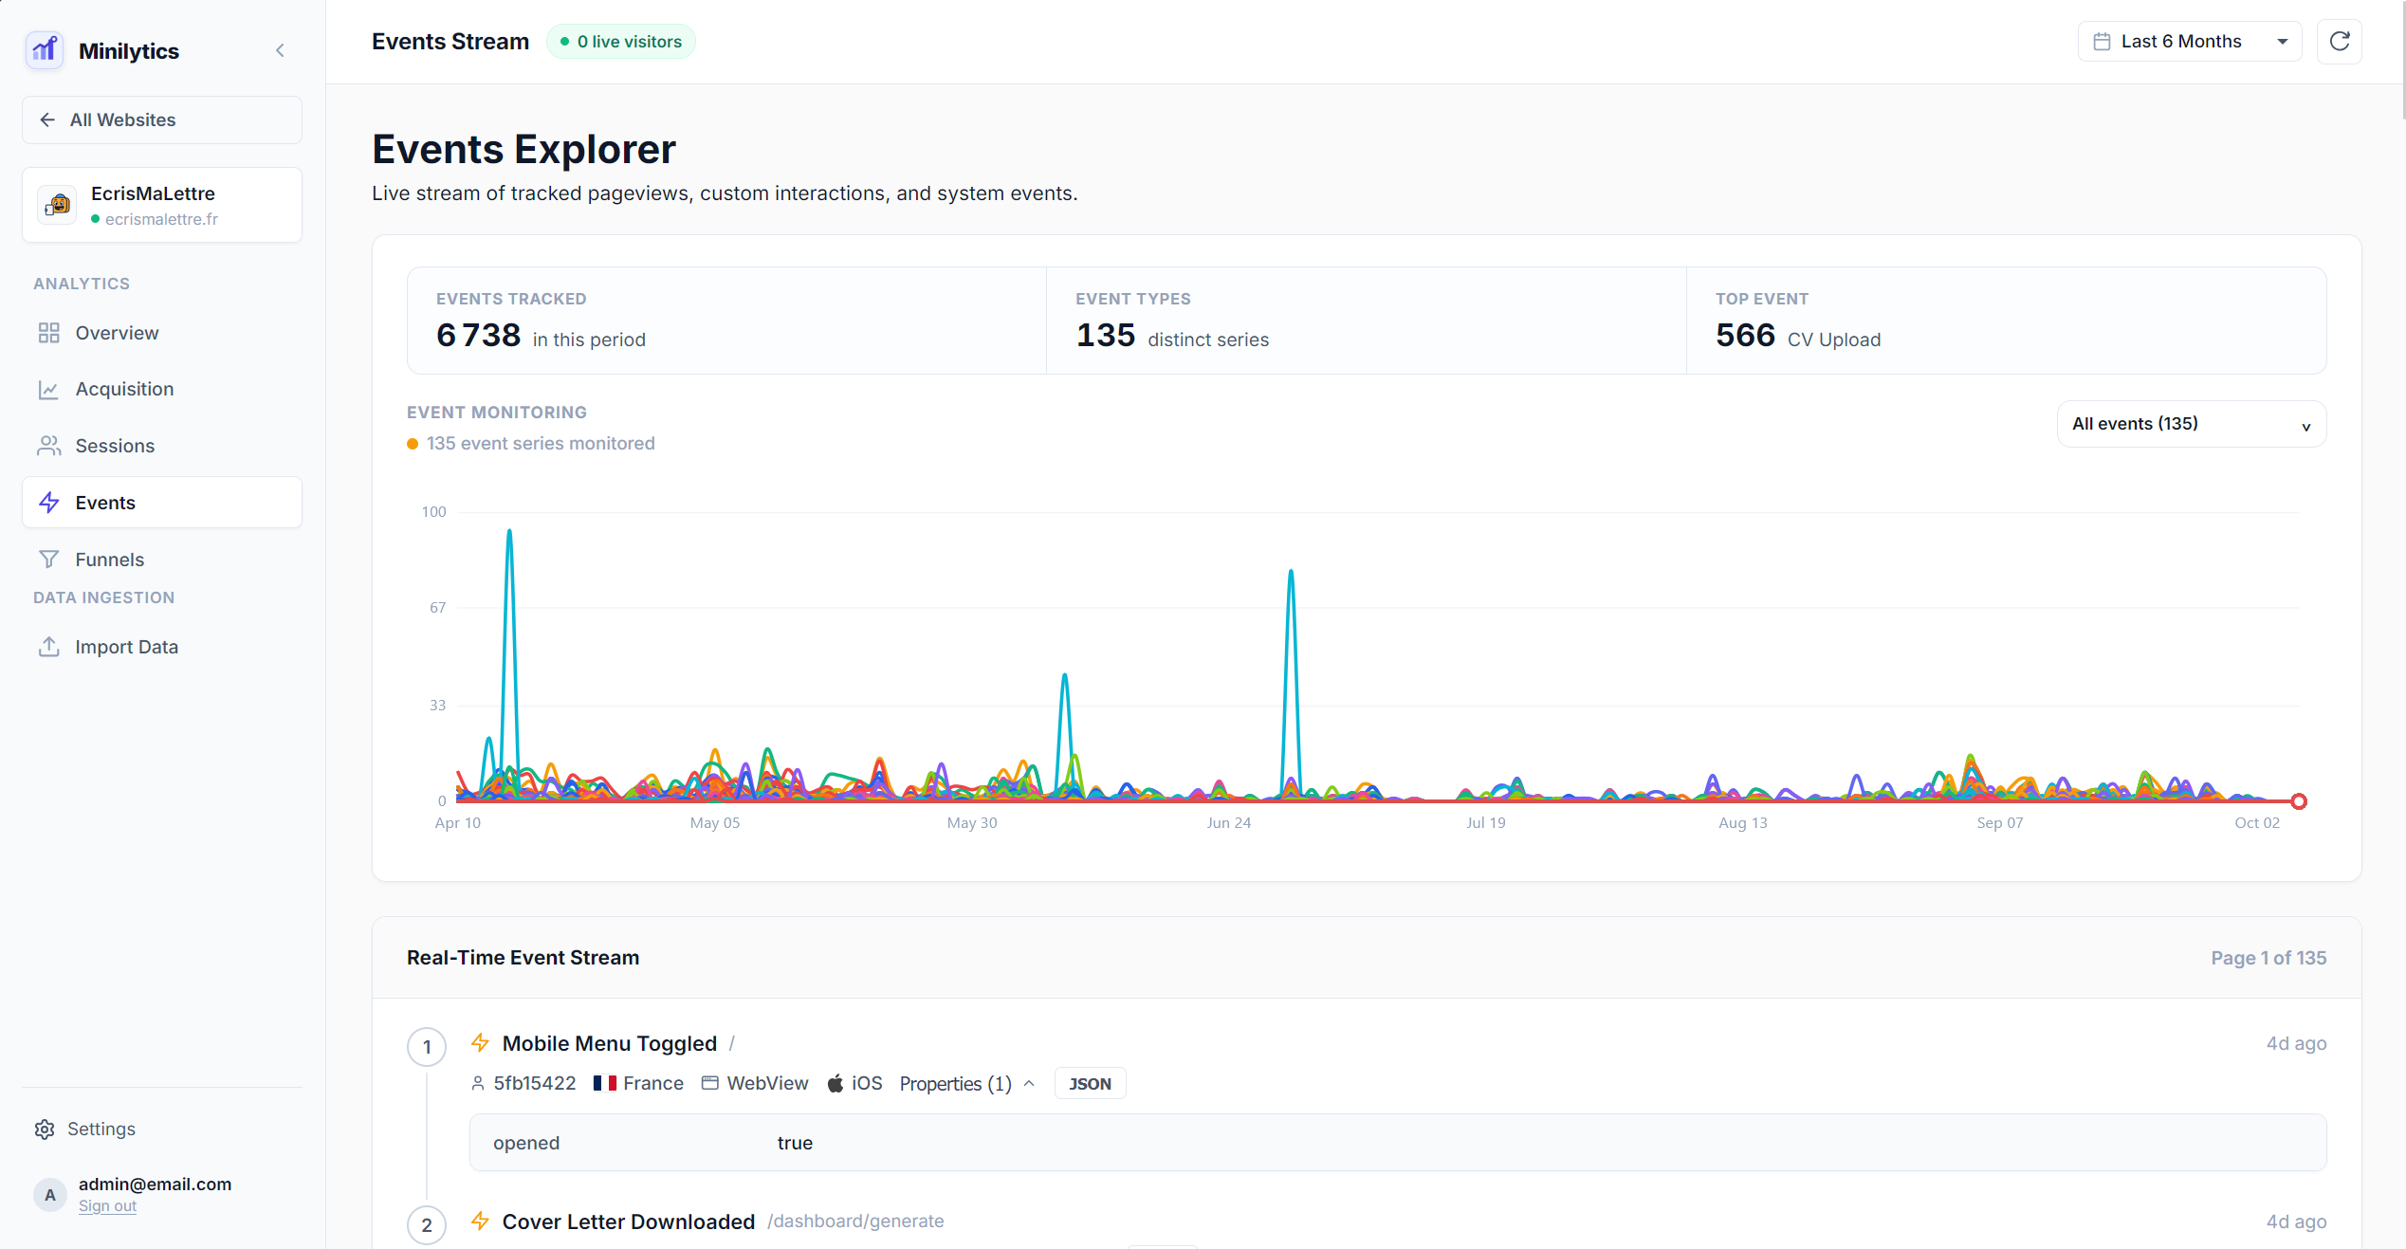Click the 0 live visitors badge

[621, 42]
